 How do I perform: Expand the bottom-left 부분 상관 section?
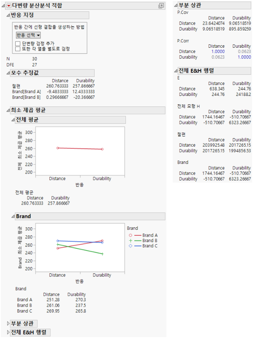[8, 324]
